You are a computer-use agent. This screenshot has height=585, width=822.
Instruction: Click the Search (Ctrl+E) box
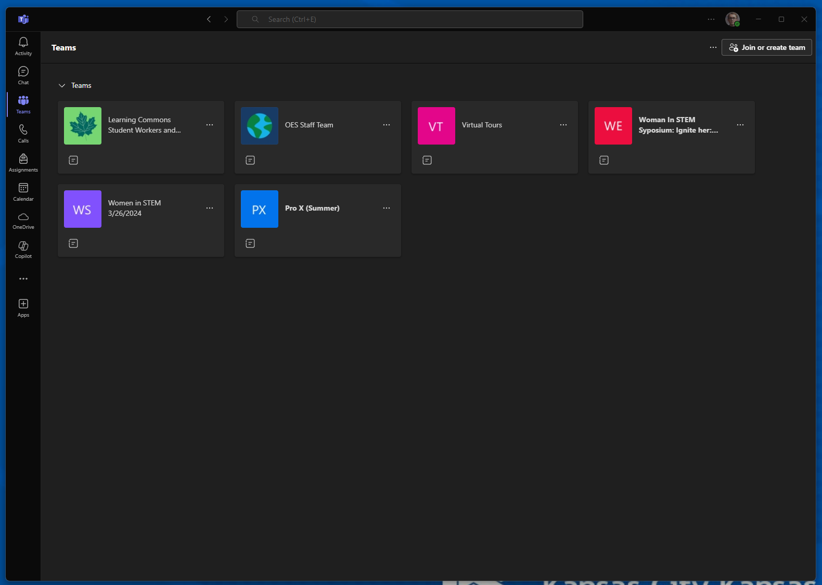click(x=410, y=19)
